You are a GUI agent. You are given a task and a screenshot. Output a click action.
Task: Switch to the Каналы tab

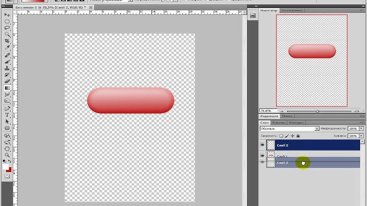click(279, 123)
